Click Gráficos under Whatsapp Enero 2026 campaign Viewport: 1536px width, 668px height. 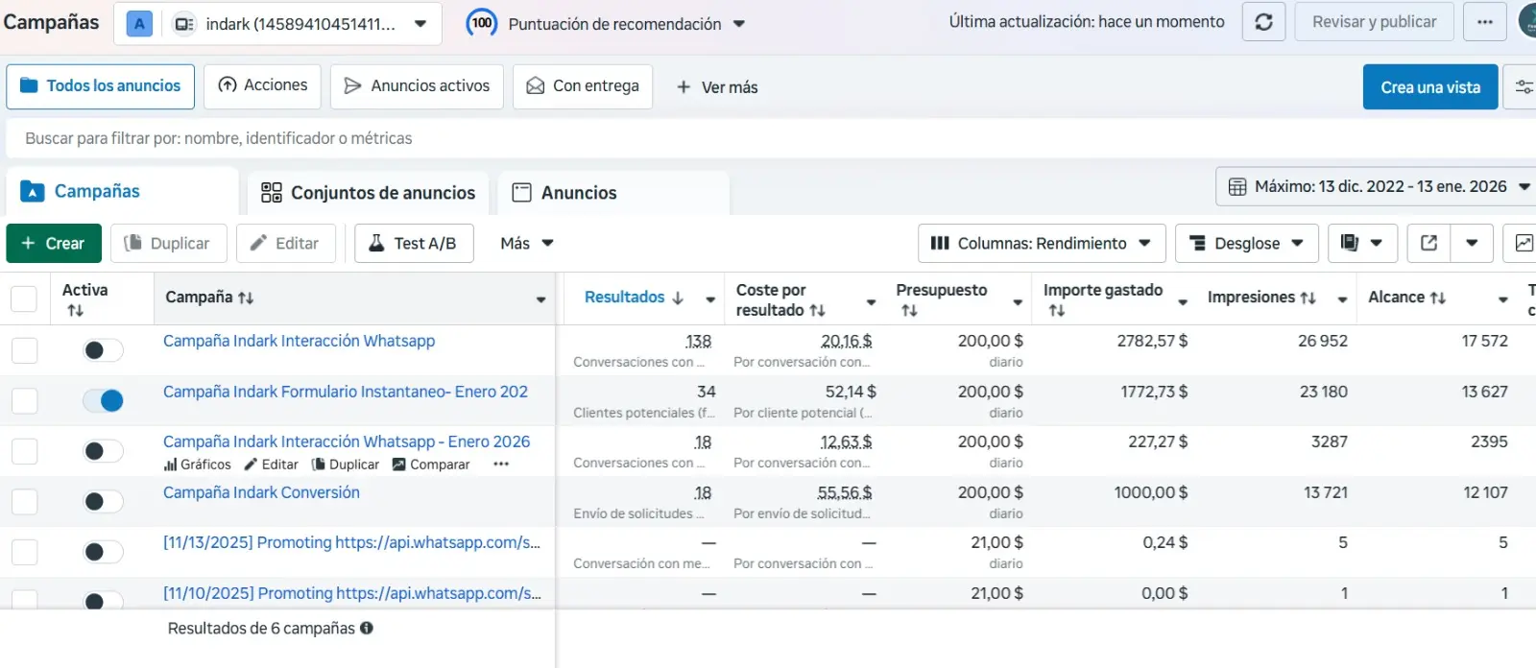[198, 465]
